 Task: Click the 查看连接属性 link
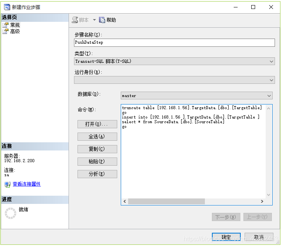tap(26, 184)
